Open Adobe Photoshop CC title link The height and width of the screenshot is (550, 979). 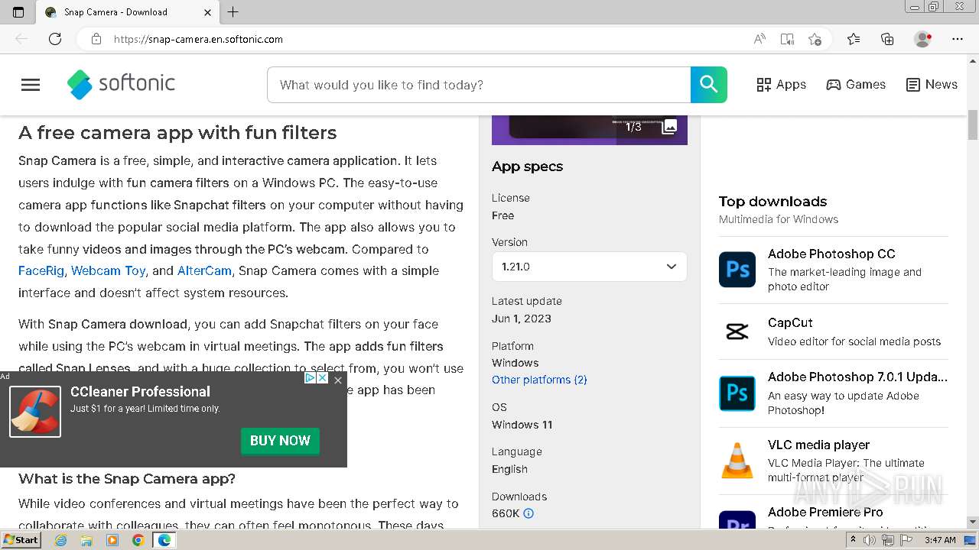[831, 254]
